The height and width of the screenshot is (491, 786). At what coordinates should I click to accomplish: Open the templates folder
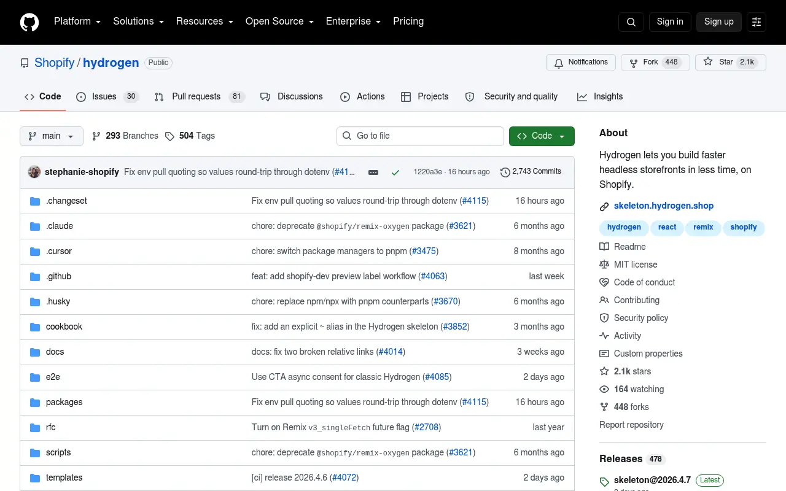64,477
